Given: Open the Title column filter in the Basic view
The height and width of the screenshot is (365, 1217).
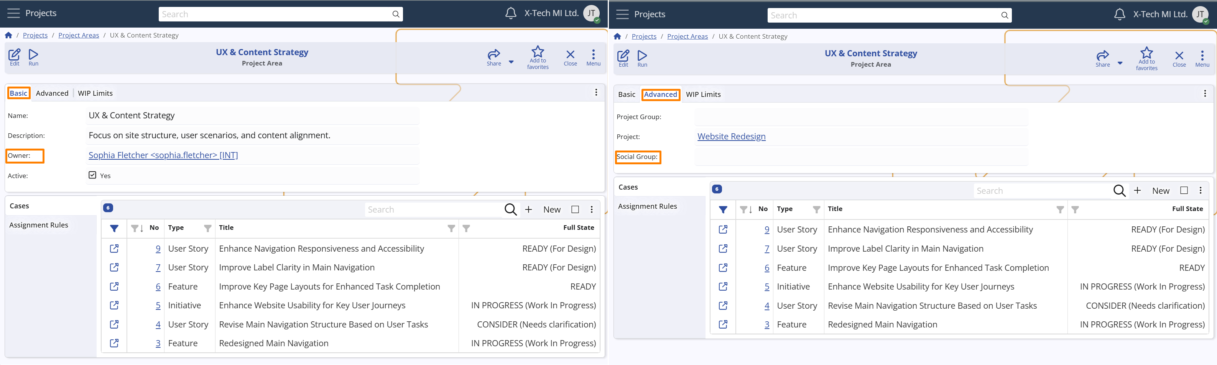Looking at the screenshot, I should (451, 228).
